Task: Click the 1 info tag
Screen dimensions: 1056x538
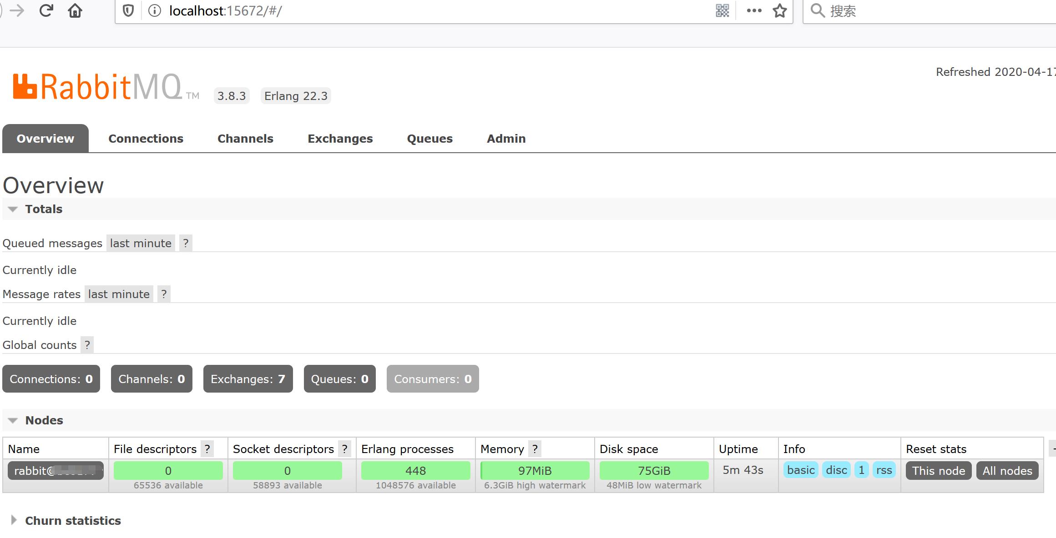Action: pos(861,470)
